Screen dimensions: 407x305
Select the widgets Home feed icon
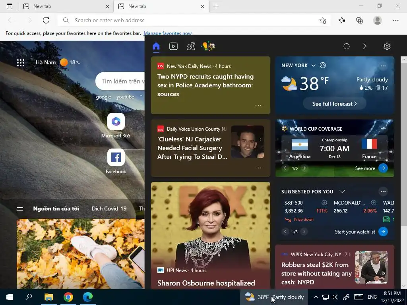(x=156, y=46)
